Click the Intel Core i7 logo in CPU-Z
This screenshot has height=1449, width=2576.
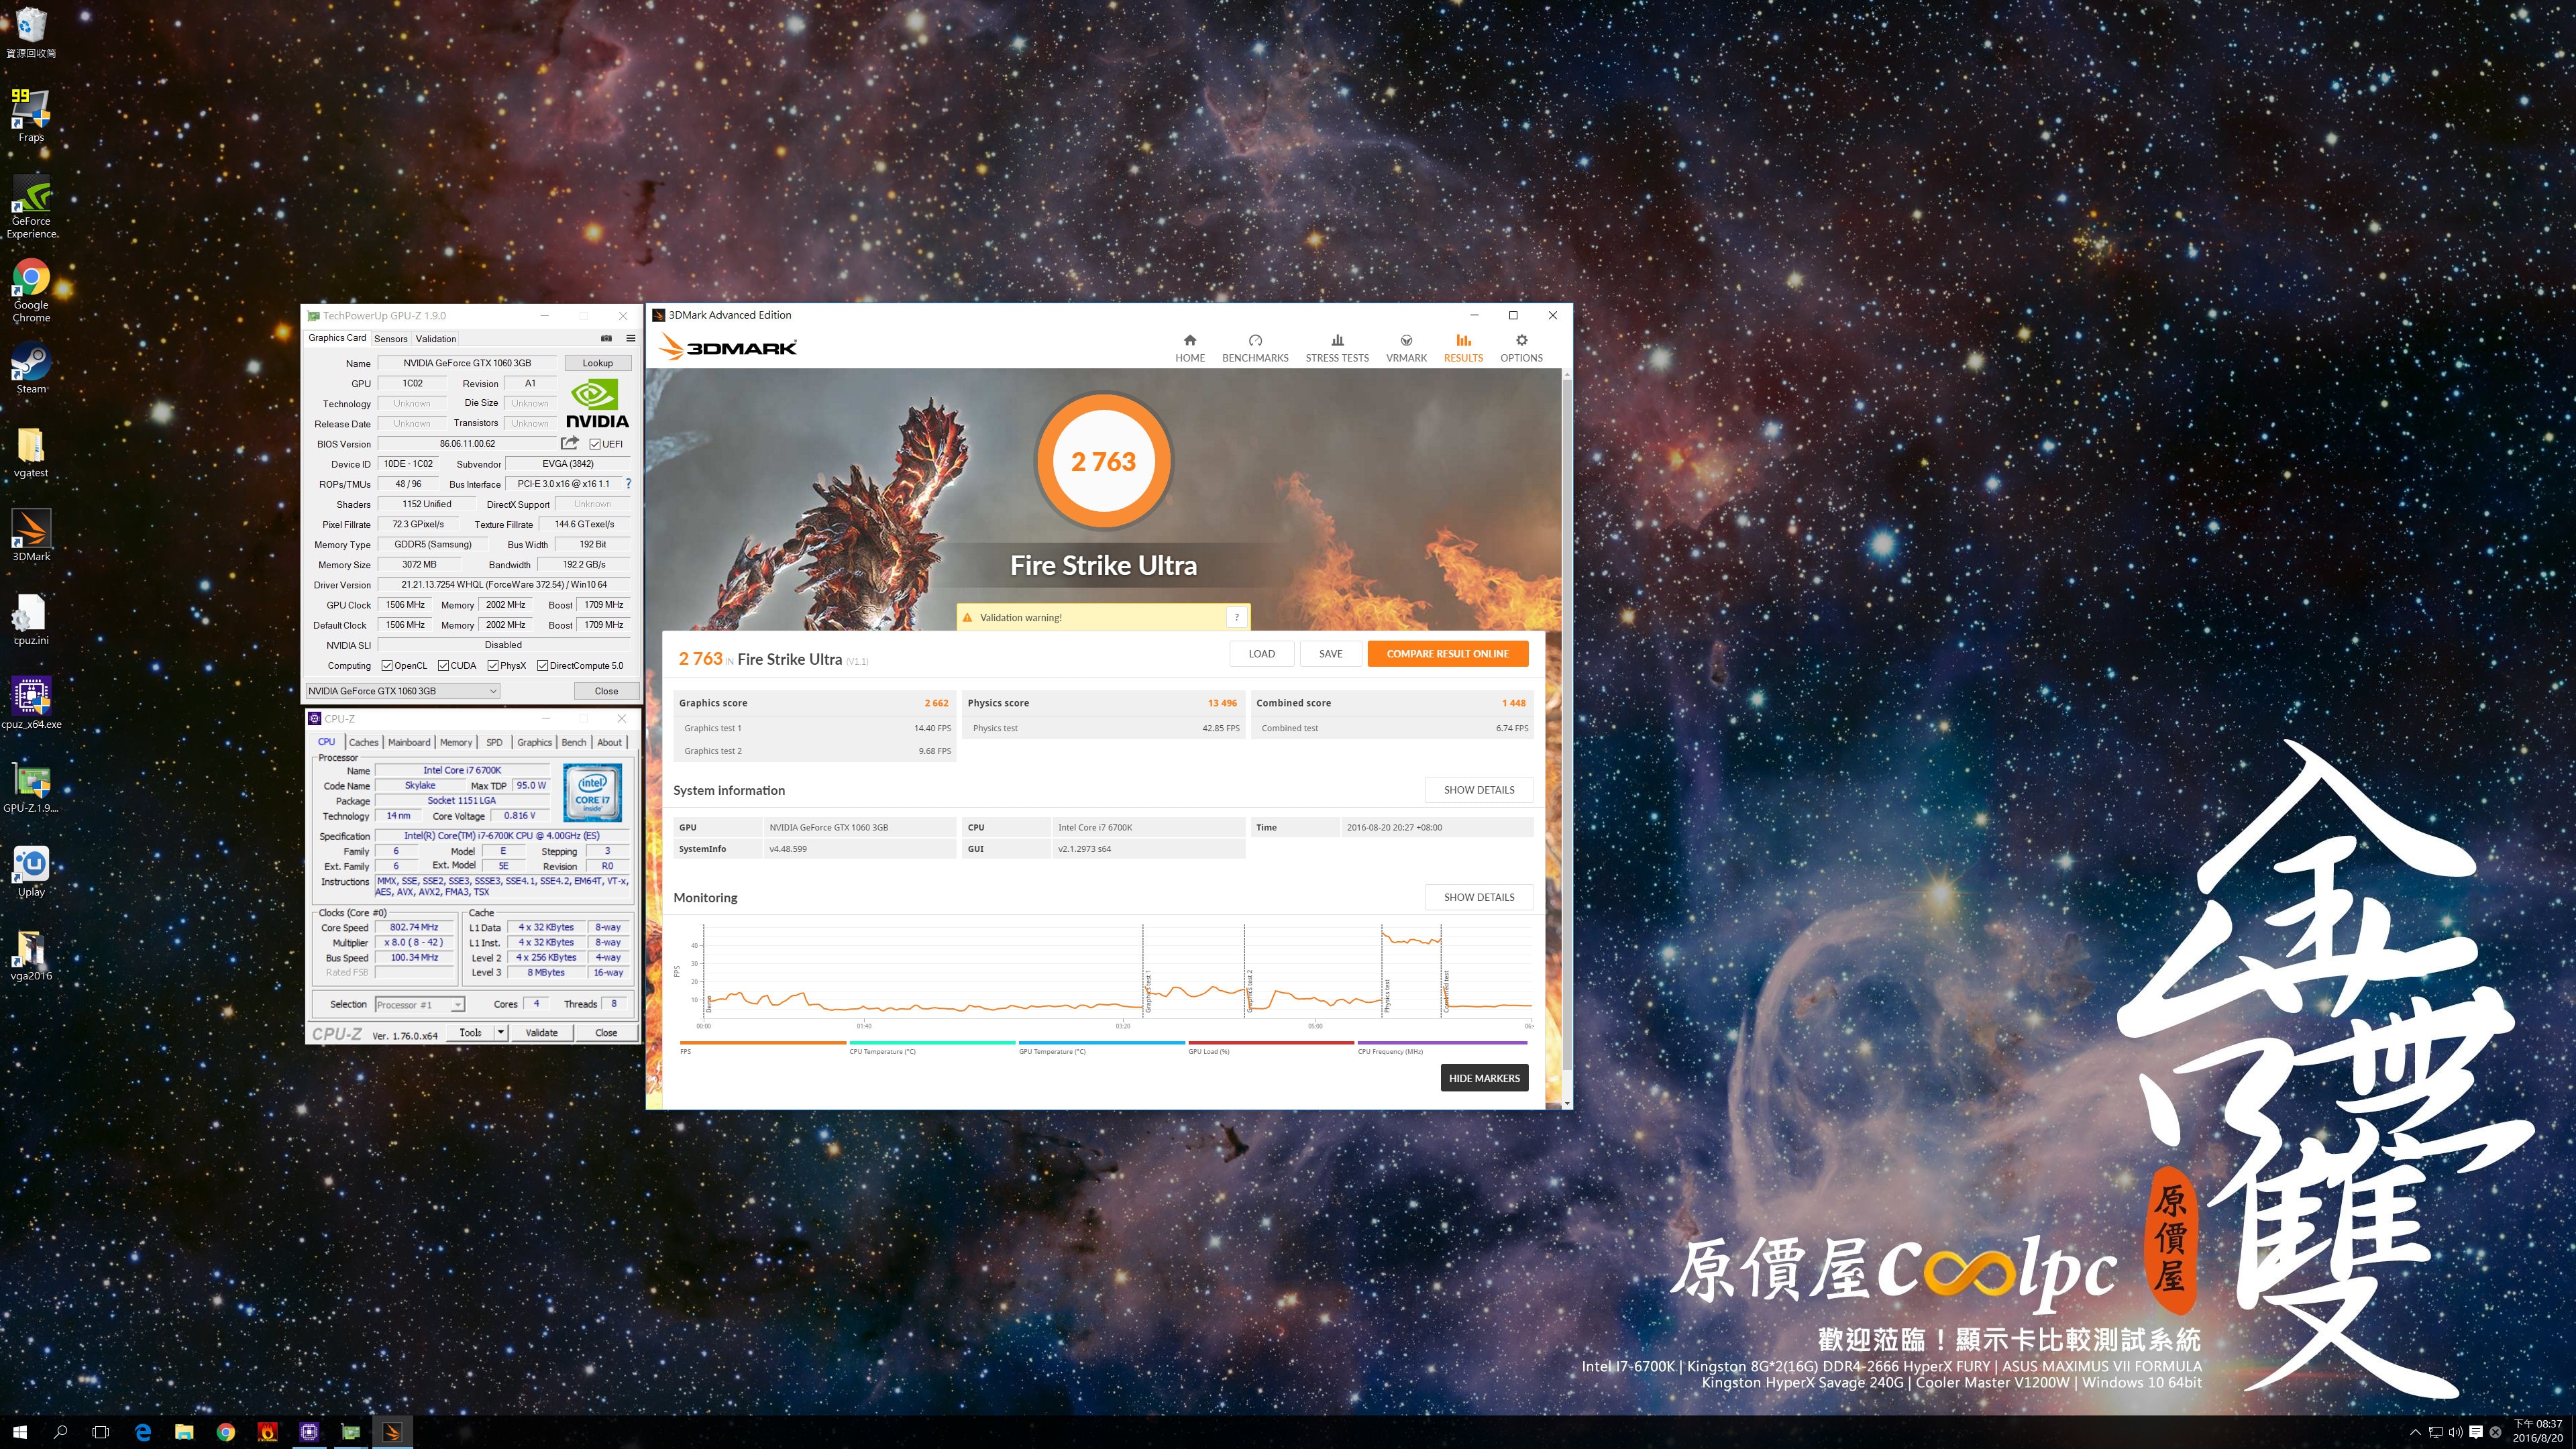click(592, 792)
